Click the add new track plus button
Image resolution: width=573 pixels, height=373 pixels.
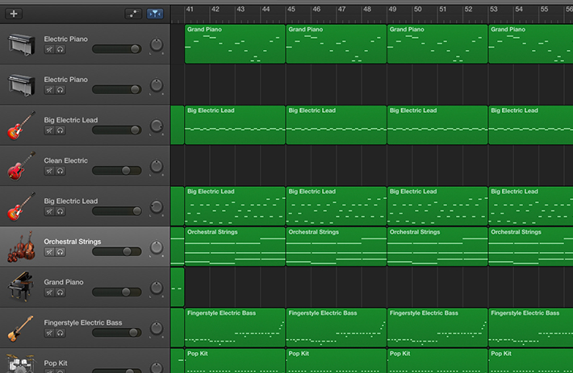click(x=14, y=14)
